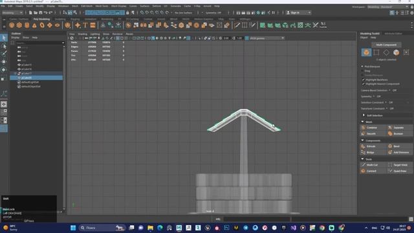Click the first green mesh shelf icon
The image size is (414, 233).
click(263, 25)
